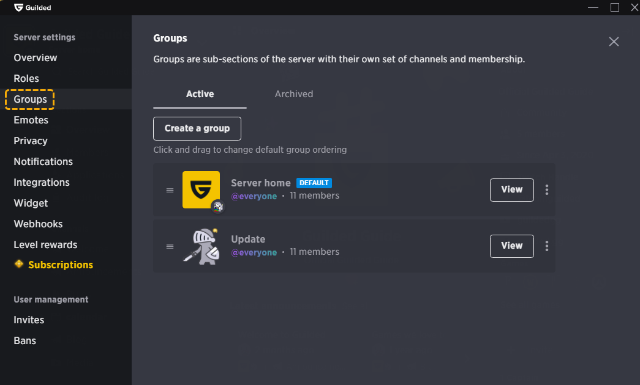Open the three-dot menu for Update group
This screenshot has height=385, width=640.
[546, 246]
